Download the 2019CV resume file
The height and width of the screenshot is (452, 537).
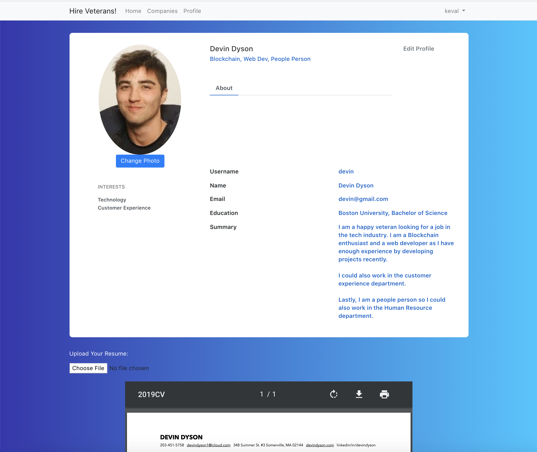(x=359, y=394)
